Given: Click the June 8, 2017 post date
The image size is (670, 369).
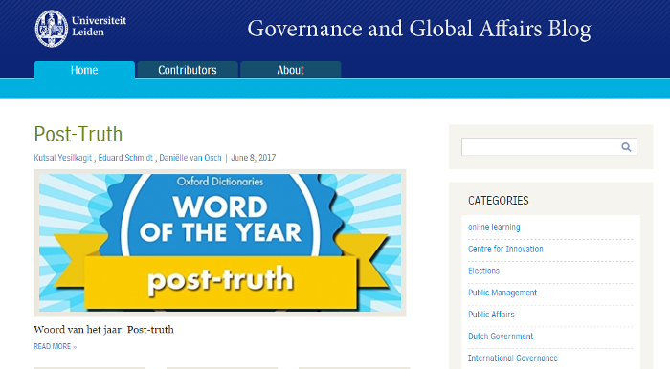Looking at the screenshot, I should click(254, 158).
